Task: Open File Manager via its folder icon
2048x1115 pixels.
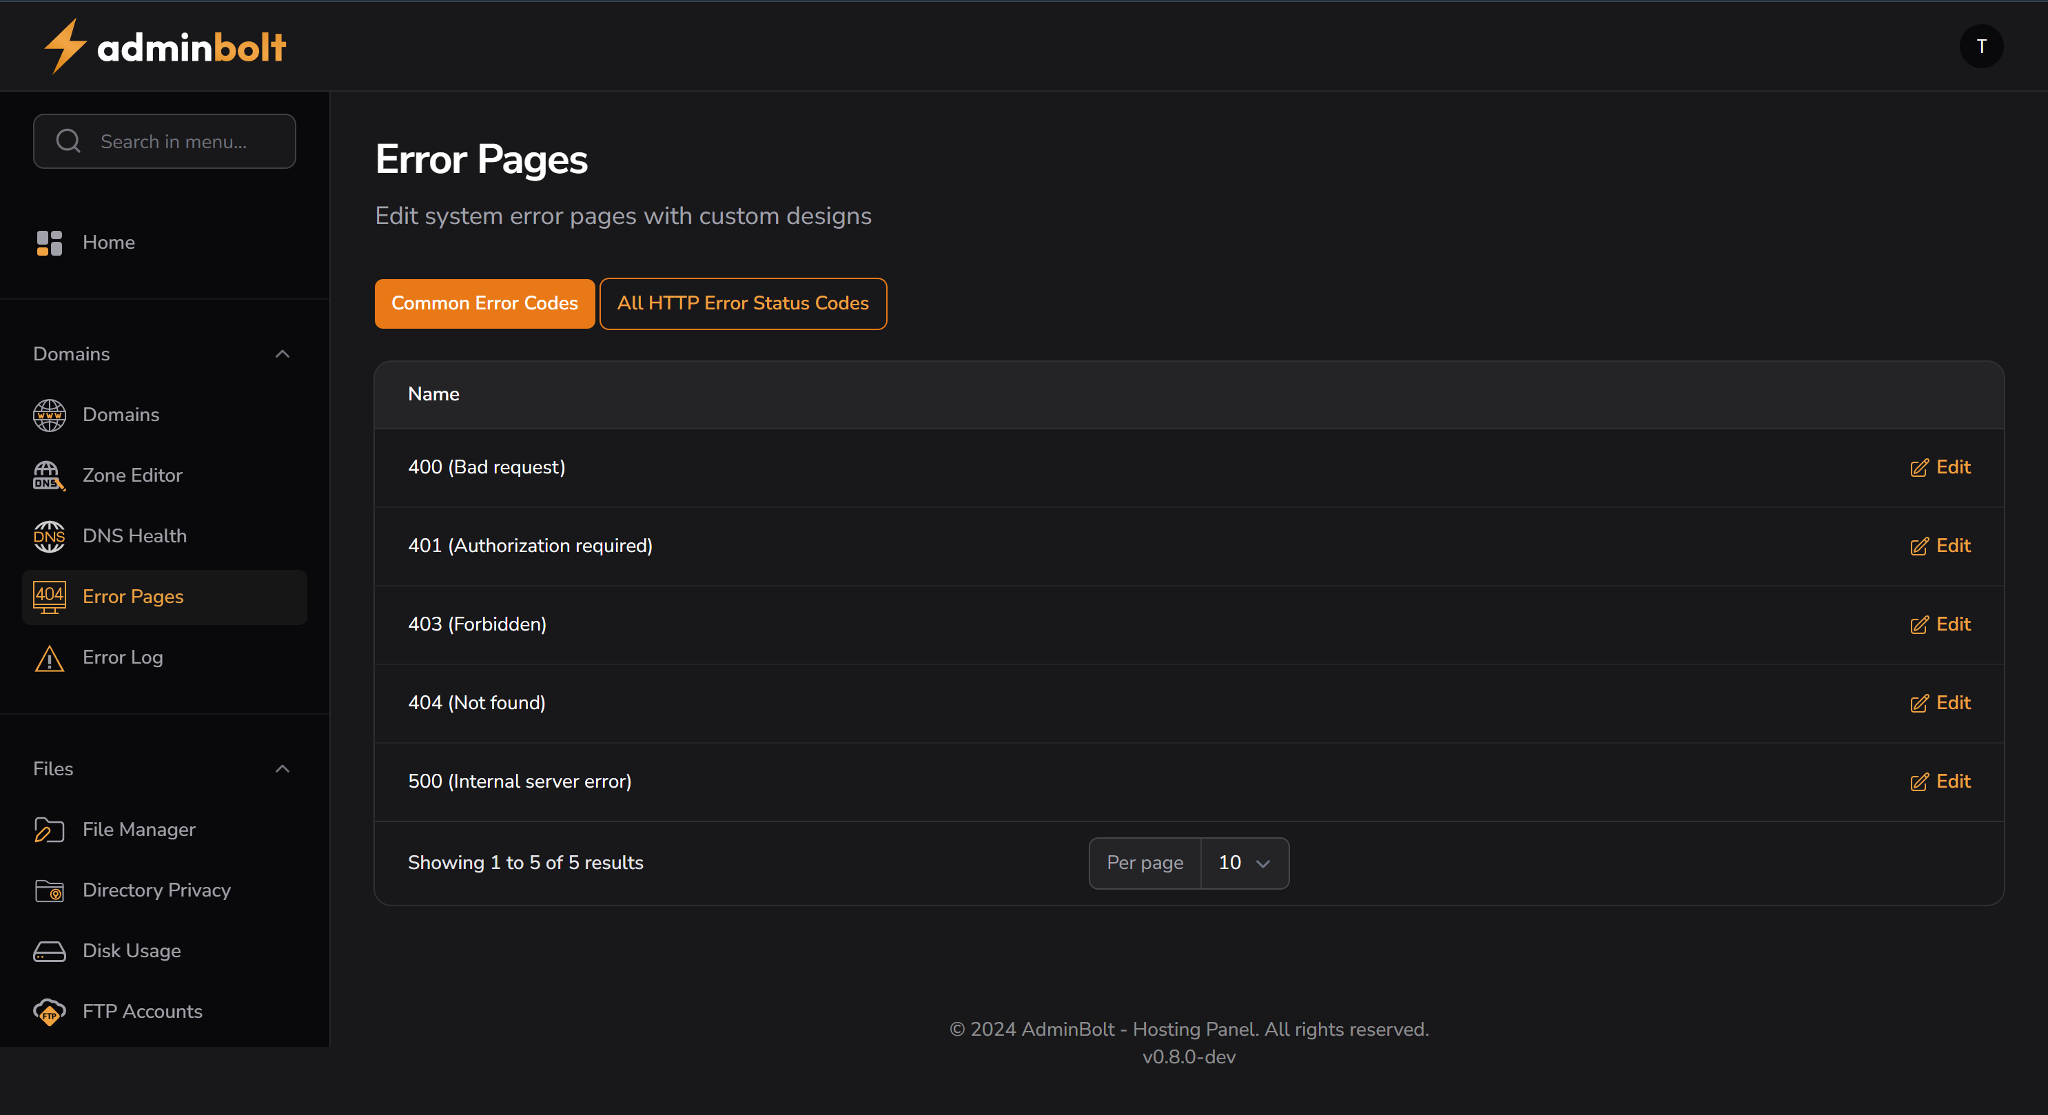Action: (48, 830)
